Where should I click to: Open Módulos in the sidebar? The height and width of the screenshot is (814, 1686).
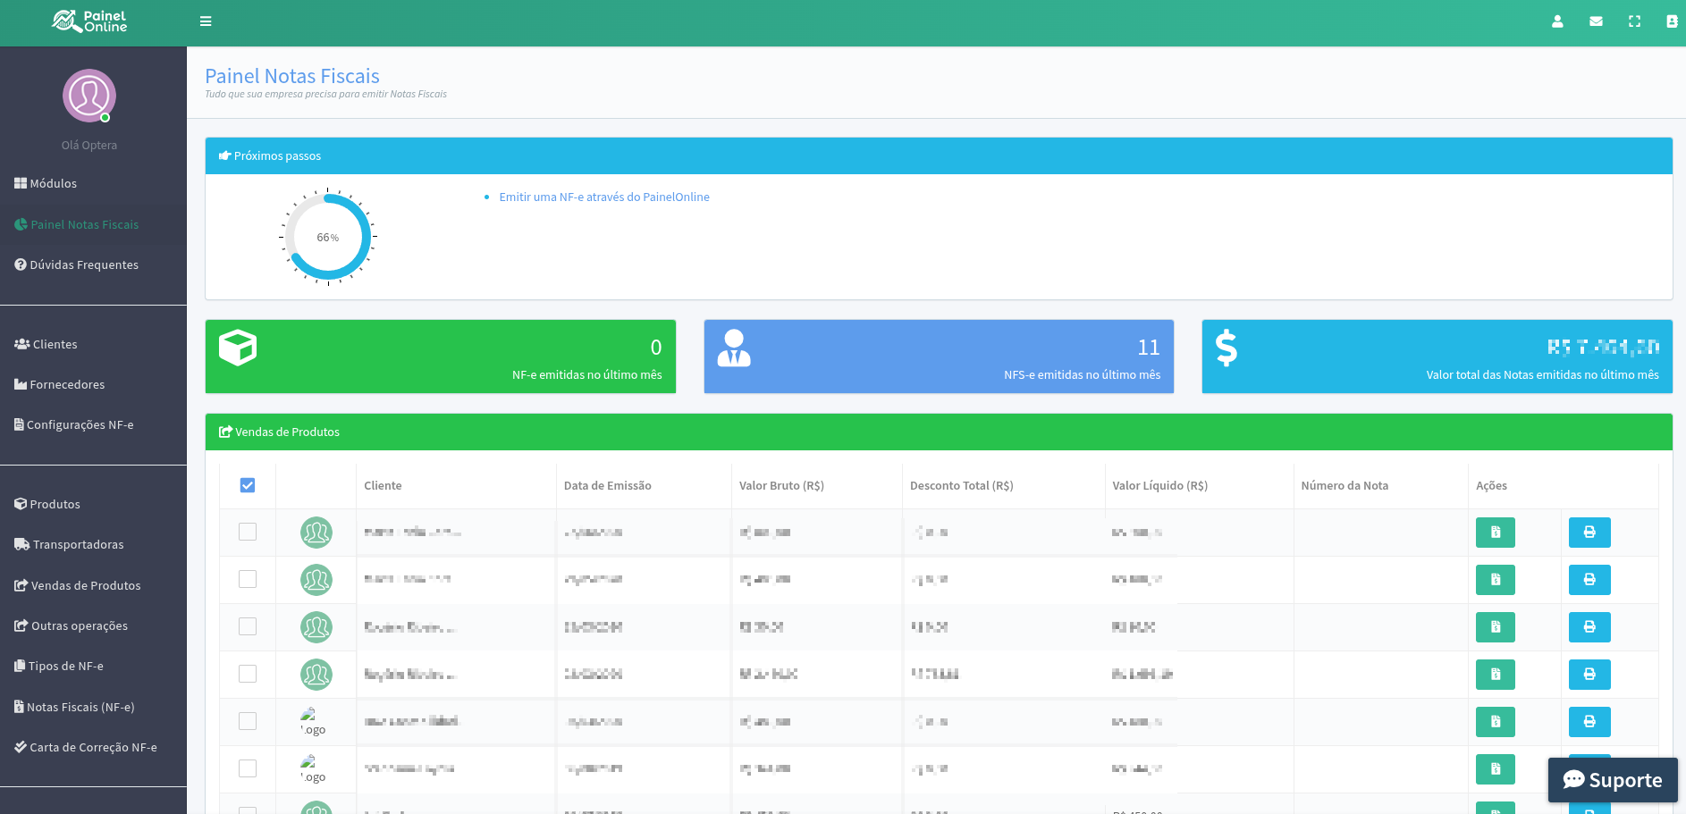coord(53,183)
